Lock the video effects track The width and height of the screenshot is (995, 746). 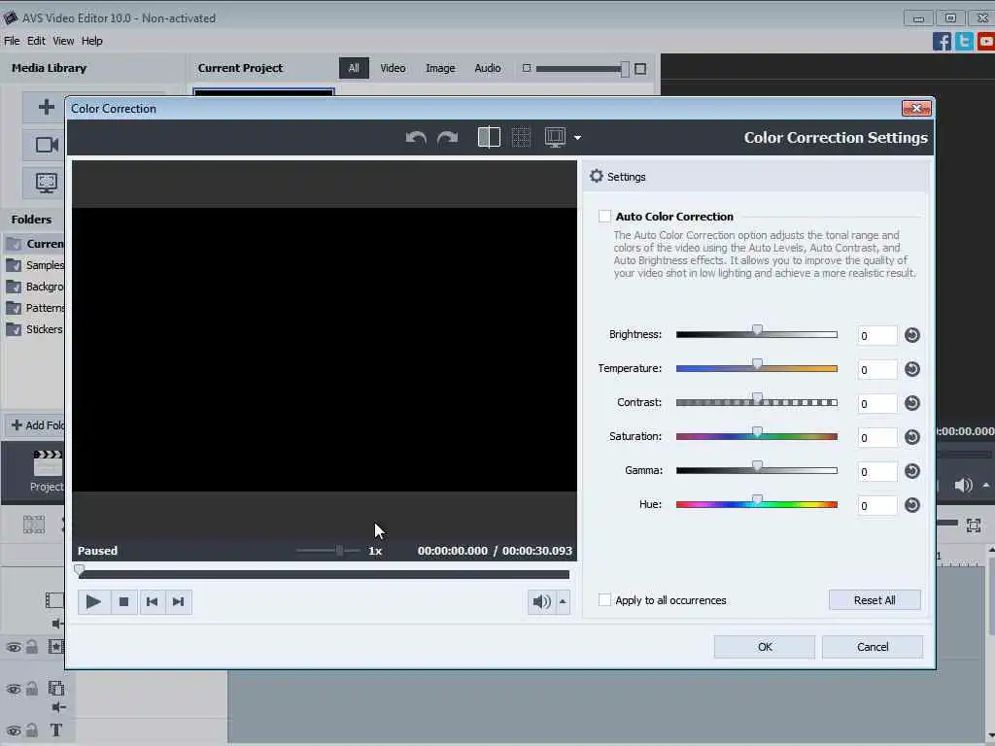tap(32, 647)
